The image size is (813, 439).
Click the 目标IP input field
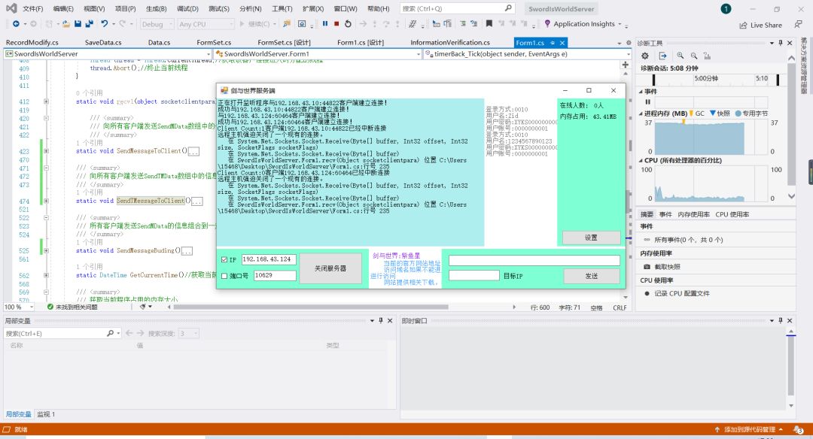click(x=474, y=276)
